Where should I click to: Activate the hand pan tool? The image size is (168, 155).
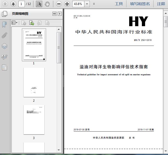[47, 4]
